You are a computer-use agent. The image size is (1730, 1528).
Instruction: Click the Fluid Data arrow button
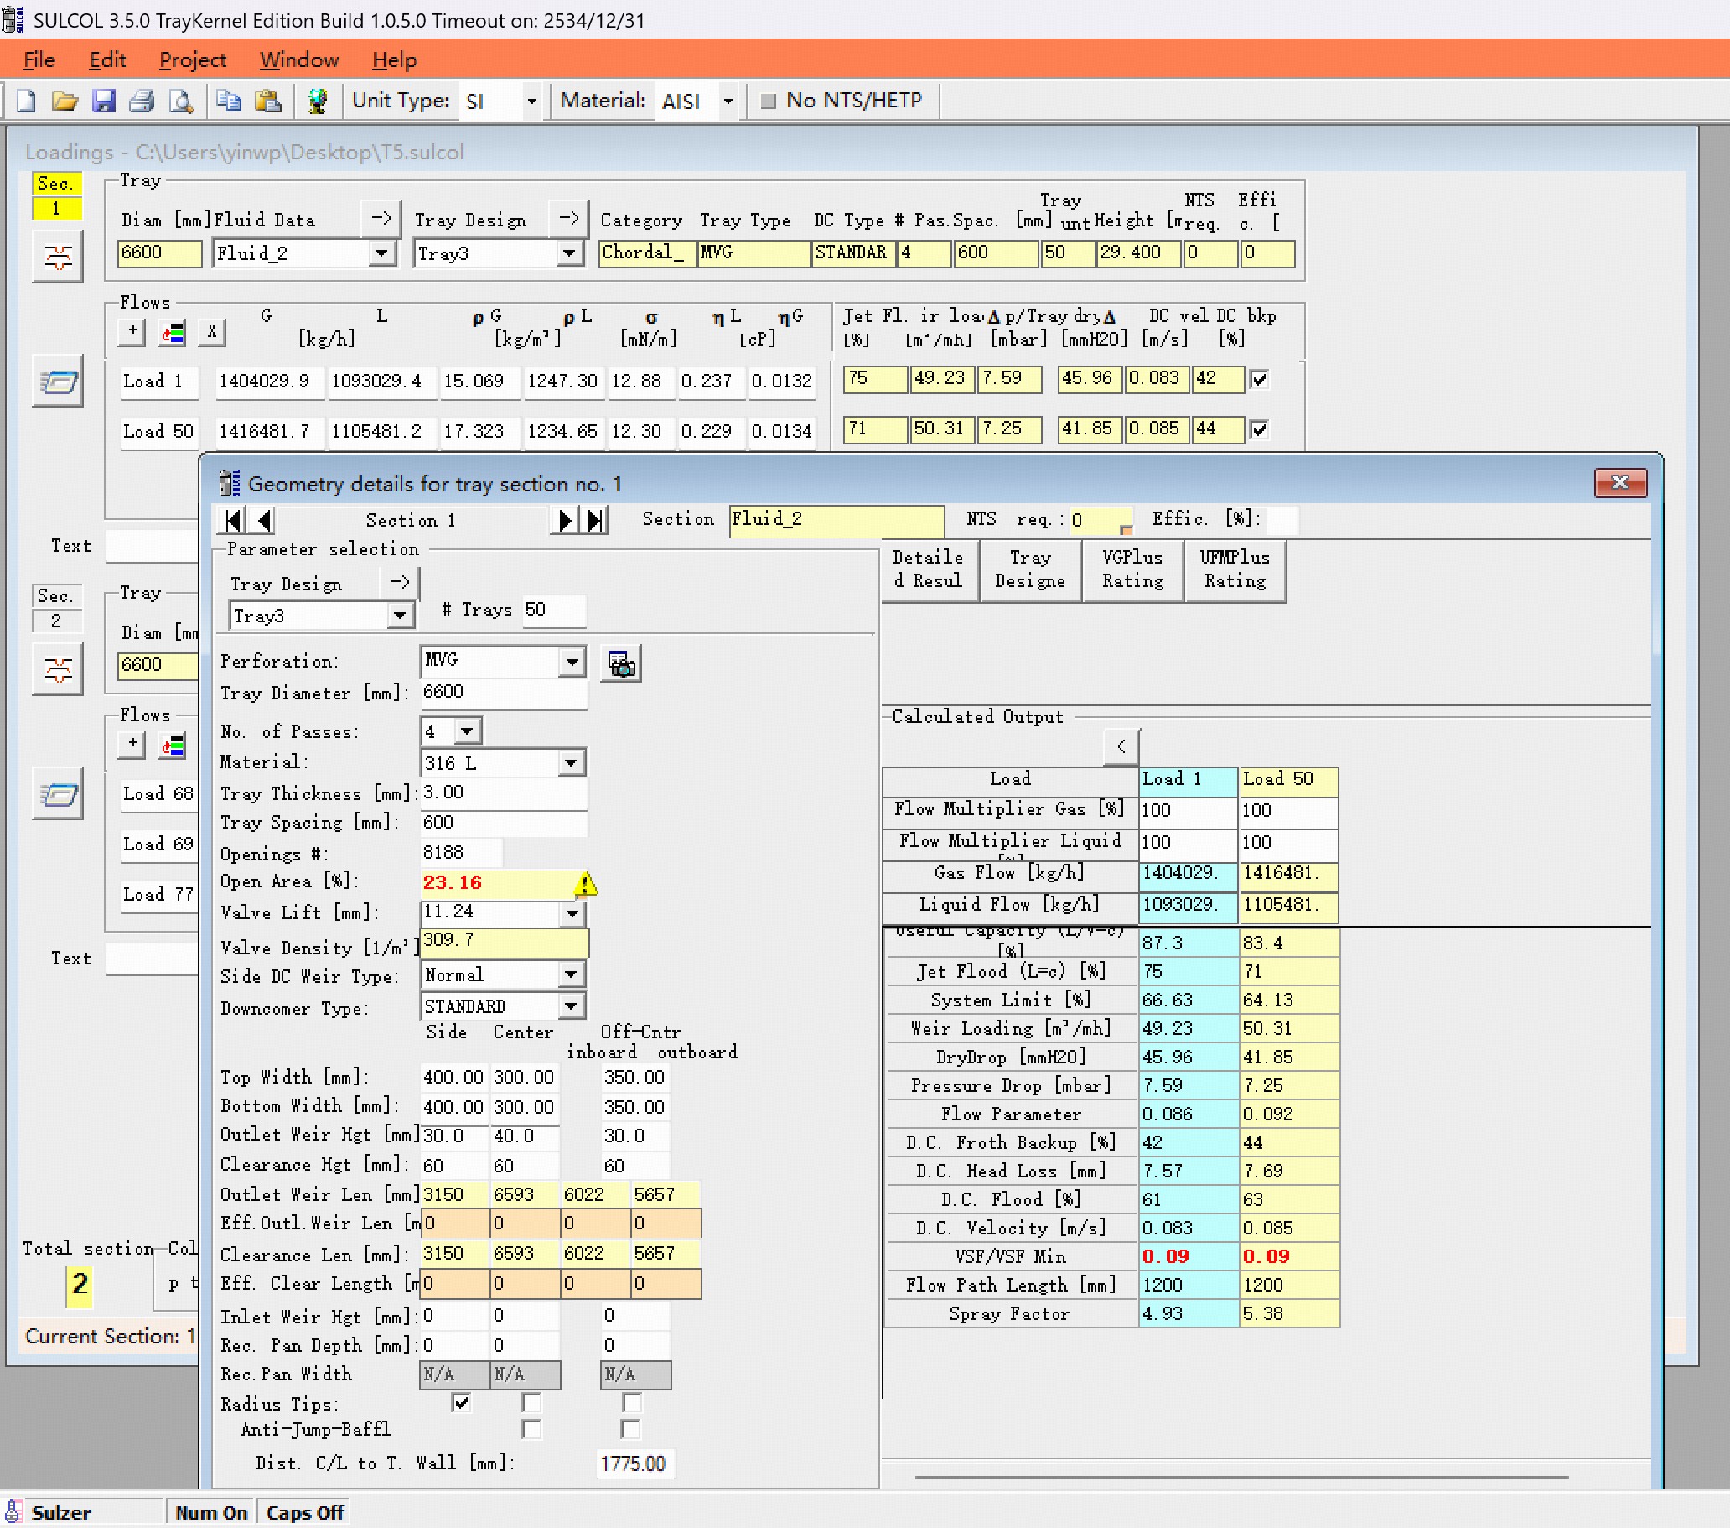coord(381,218)
